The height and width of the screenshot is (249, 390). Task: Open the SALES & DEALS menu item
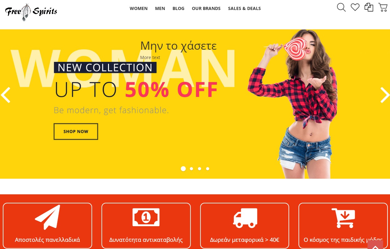[244, 8]
